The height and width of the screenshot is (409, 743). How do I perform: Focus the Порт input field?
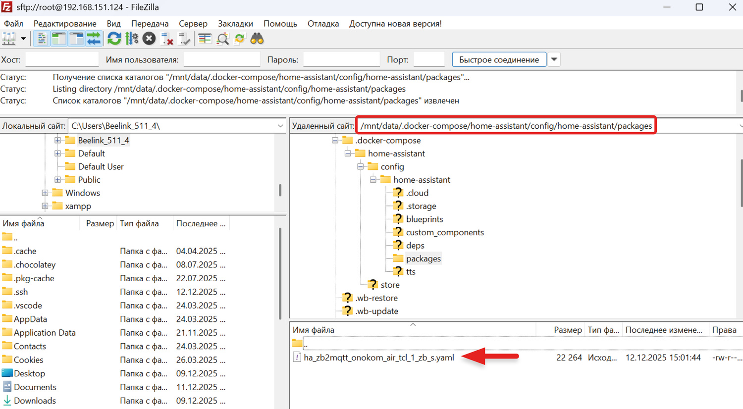(429, 59)
